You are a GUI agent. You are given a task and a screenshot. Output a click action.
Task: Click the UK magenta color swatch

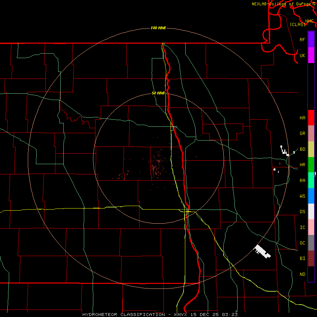point(311,55)
